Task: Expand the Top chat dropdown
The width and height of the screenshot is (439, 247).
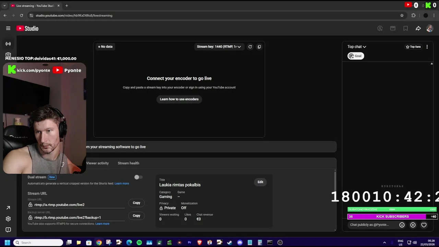Action: [x=357, y=47]
